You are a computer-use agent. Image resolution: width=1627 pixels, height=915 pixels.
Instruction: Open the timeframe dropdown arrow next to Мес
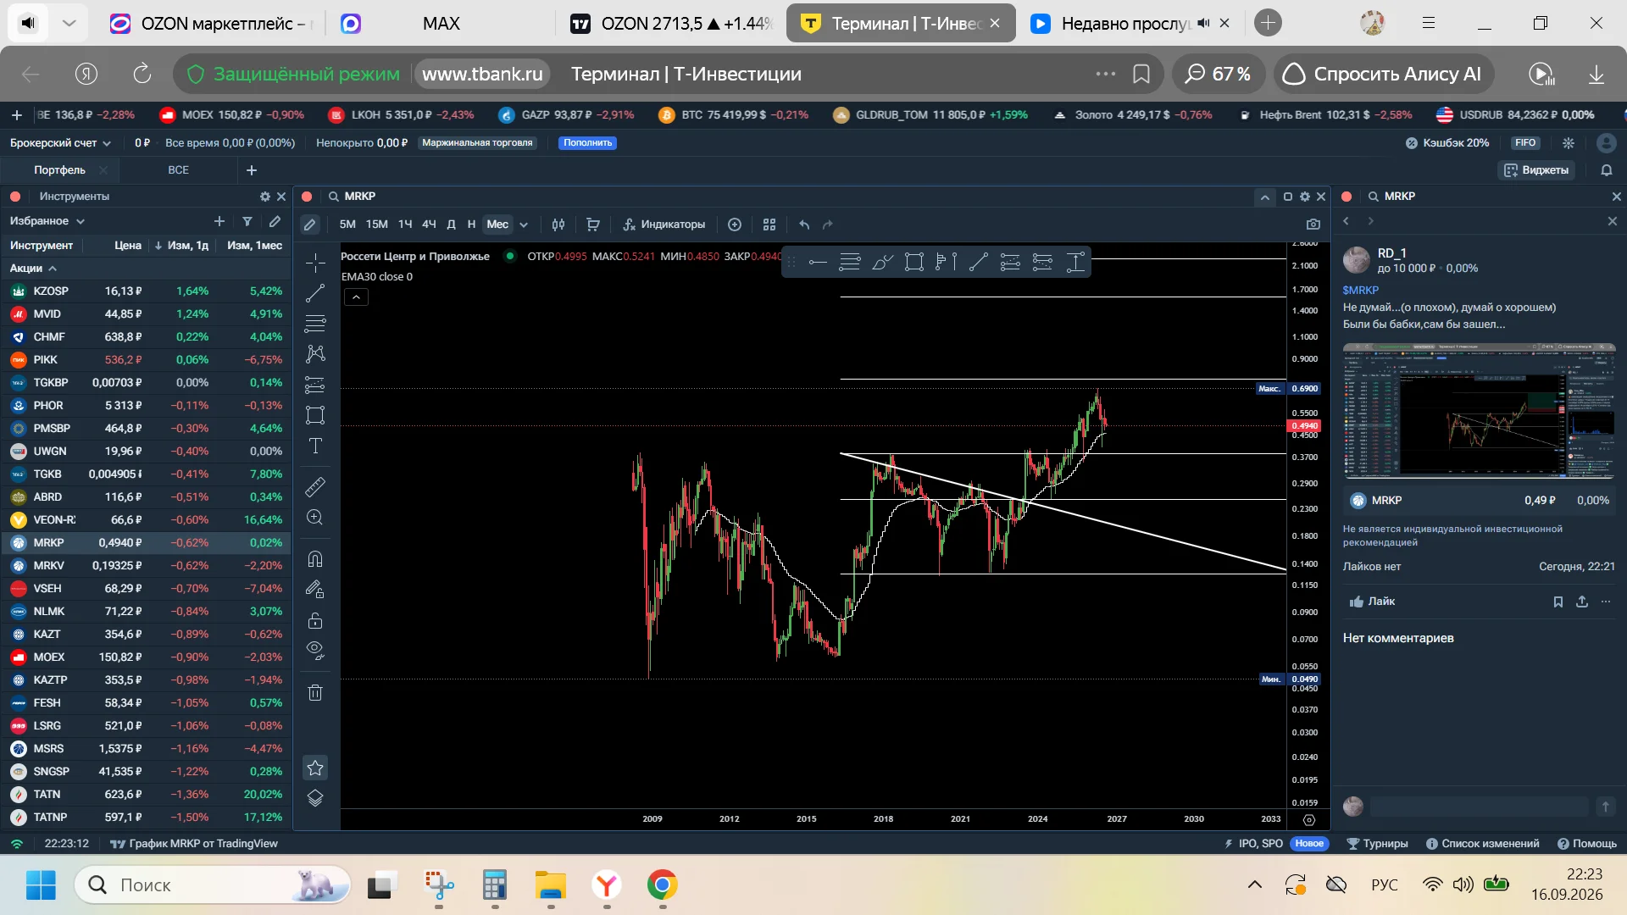(x=524, y=225)
